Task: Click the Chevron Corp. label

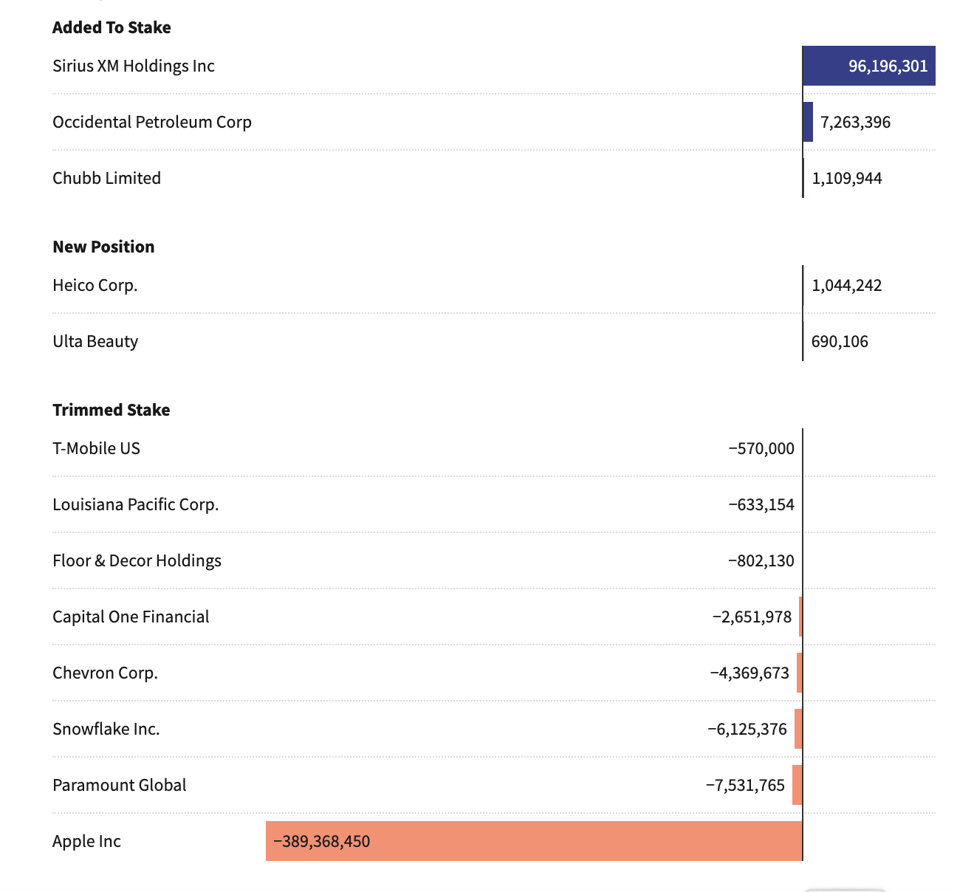Action: pyautogui.click(x=105, y=673)
